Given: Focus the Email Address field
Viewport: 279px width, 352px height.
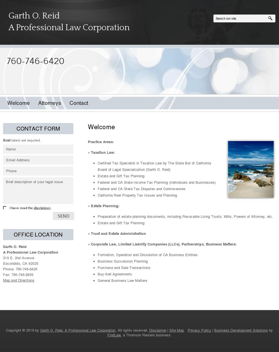Looking at the screenshot, I should click(x=38, y=160).
